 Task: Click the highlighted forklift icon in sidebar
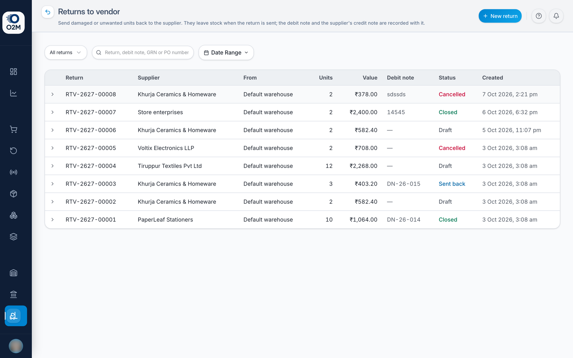coord(16,316)
